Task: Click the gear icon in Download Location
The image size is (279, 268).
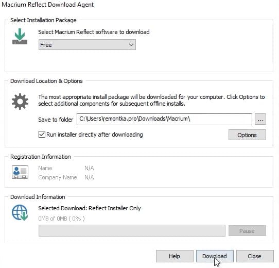Action: coord(20,102)
